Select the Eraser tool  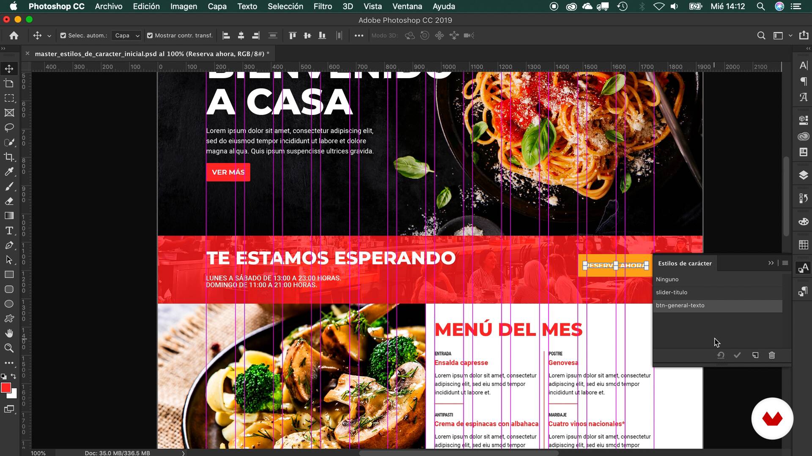pos(9,201)
